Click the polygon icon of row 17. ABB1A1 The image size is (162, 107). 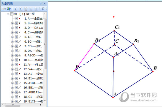(19, 92)
